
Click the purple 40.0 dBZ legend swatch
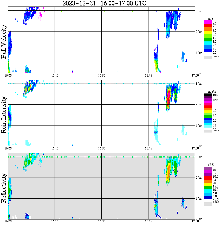click(208, 168)
